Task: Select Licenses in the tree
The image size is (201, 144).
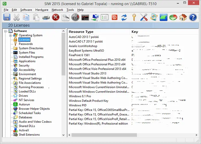Action: 24,40
